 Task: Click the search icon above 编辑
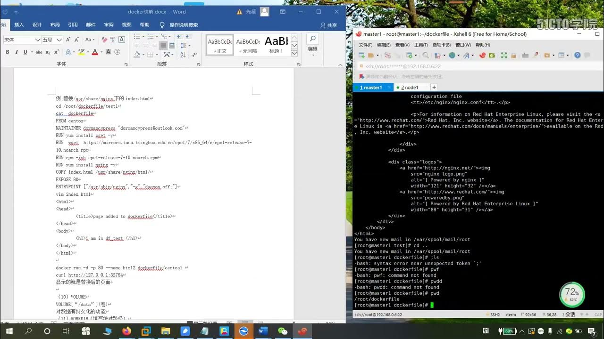tap(312, 39)
